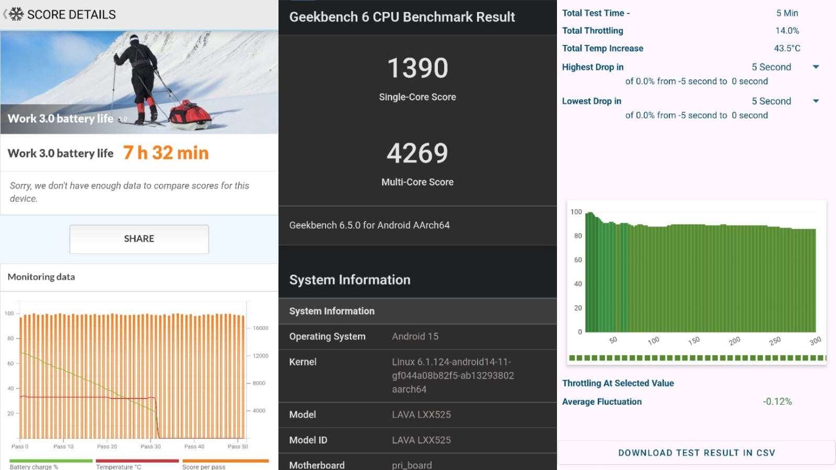Click DOWNLOAD TEST RESULT IN CSV

coord(696,452)
